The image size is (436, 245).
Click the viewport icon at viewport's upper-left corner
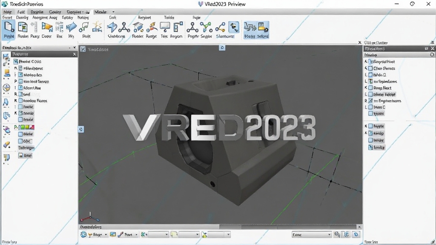pyautogui.click(x=83, y=49)
